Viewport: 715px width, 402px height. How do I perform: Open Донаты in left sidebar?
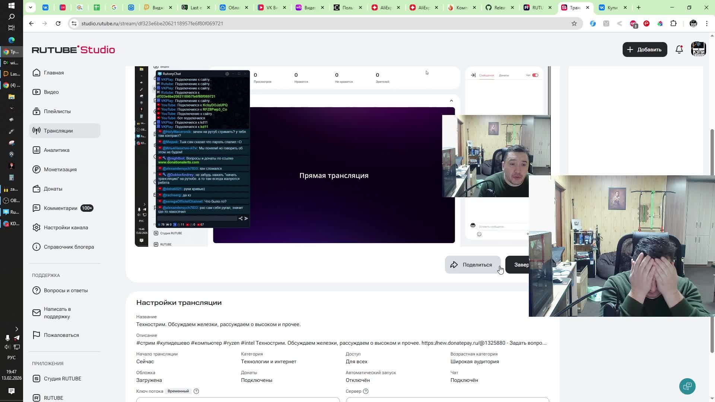(x=53, y=189)
